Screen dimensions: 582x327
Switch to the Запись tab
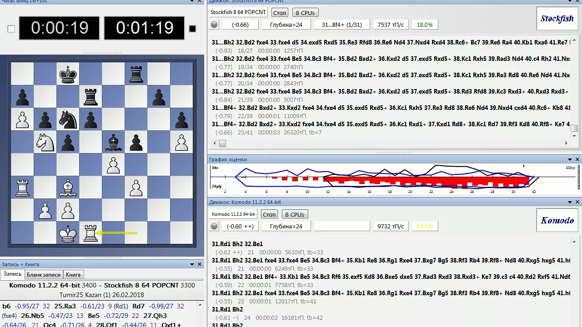(12, 274)
